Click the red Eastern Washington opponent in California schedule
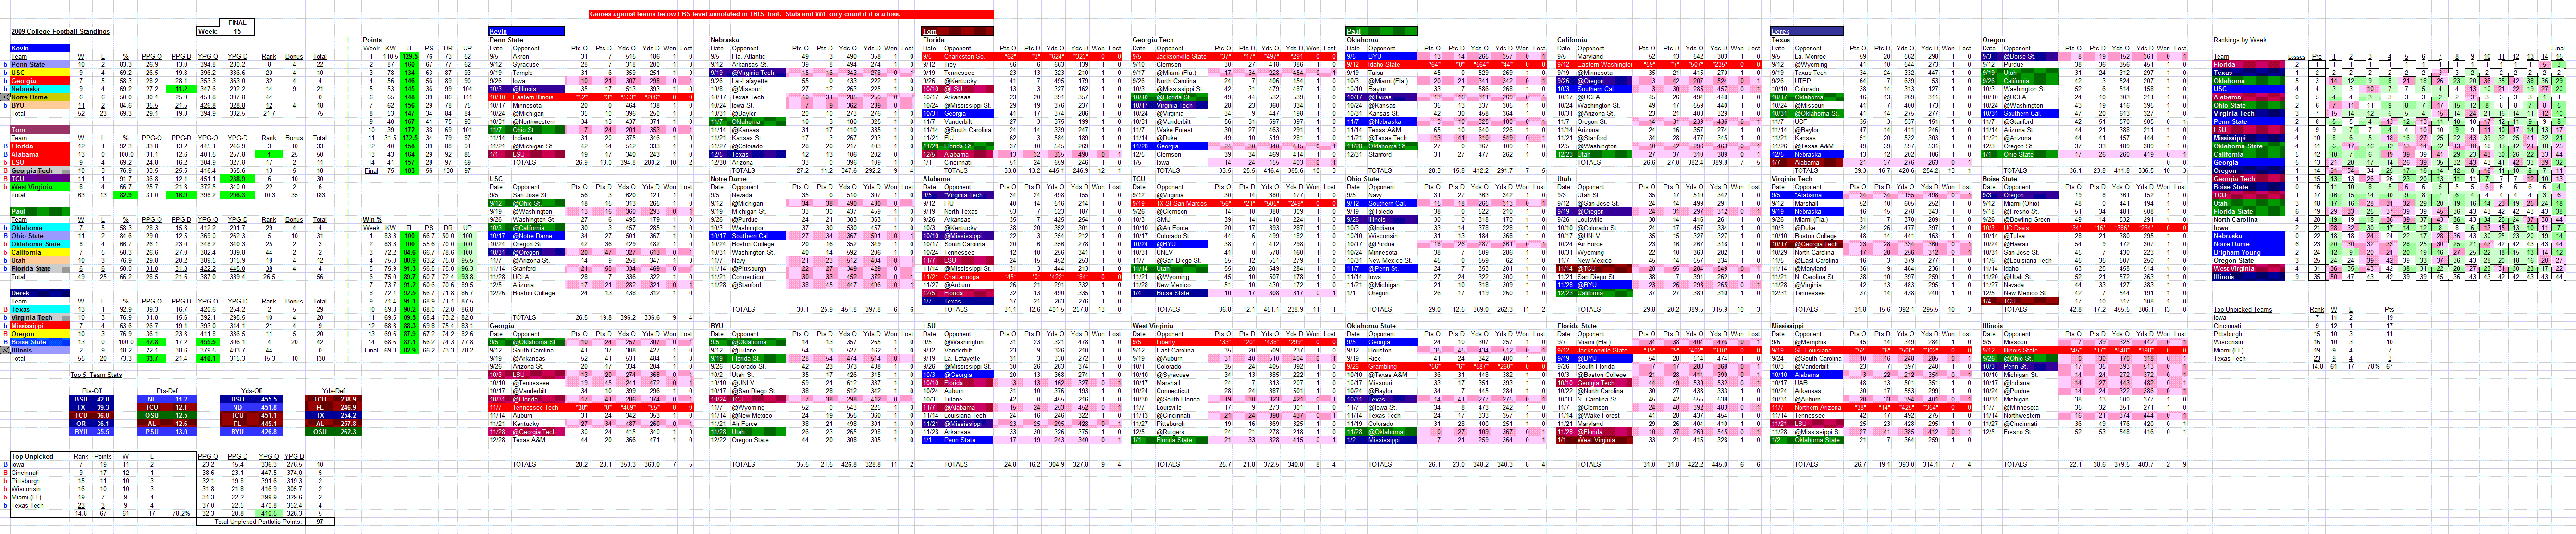 (x=1606, y=65)
